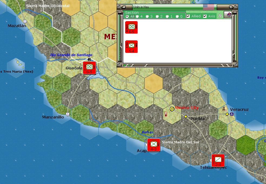The width and height of the screenshot is (266, 184).
Task: Click the padlock icon in Units panel
Action: [220, 16]
